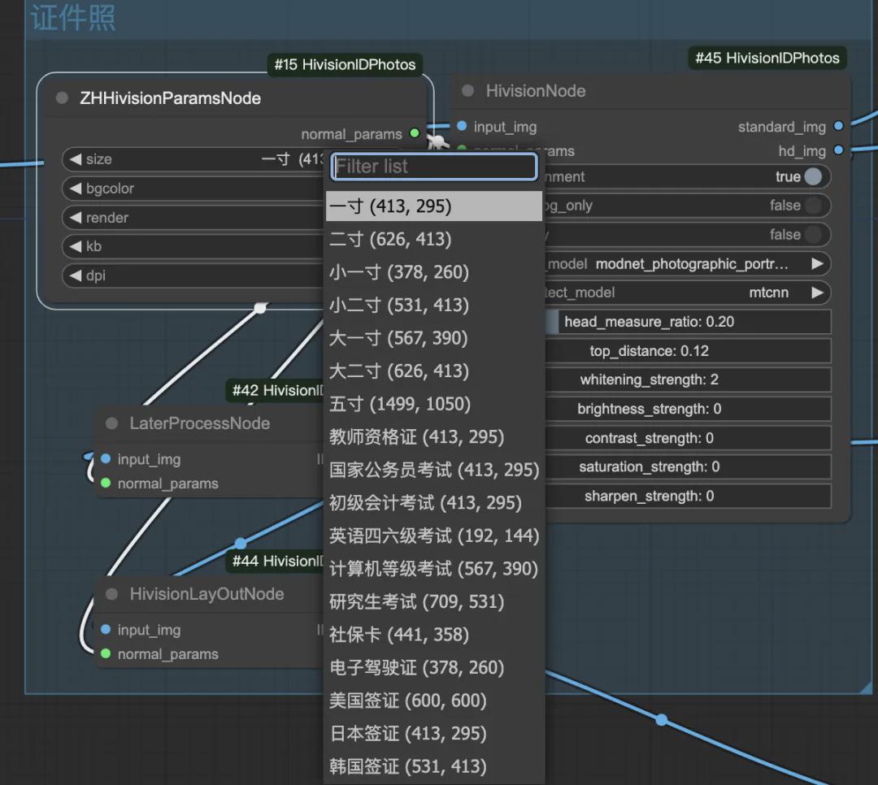Click the ZHHivisionParamsNode title
Screen dimensions: 878x785
click(x=170, y=98)
